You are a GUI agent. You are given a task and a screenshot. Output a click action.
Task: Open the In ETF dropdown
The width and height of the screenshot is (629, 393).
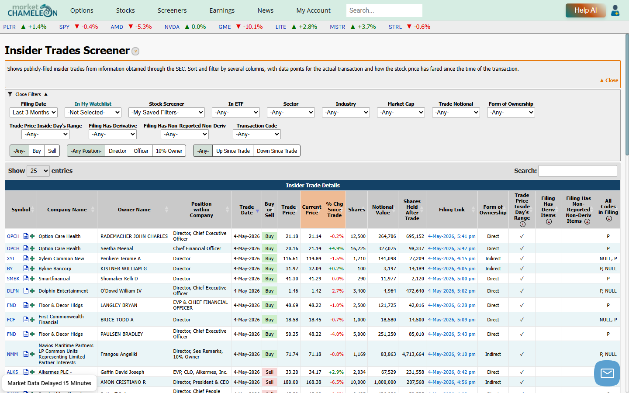click(x=236, y=112)
